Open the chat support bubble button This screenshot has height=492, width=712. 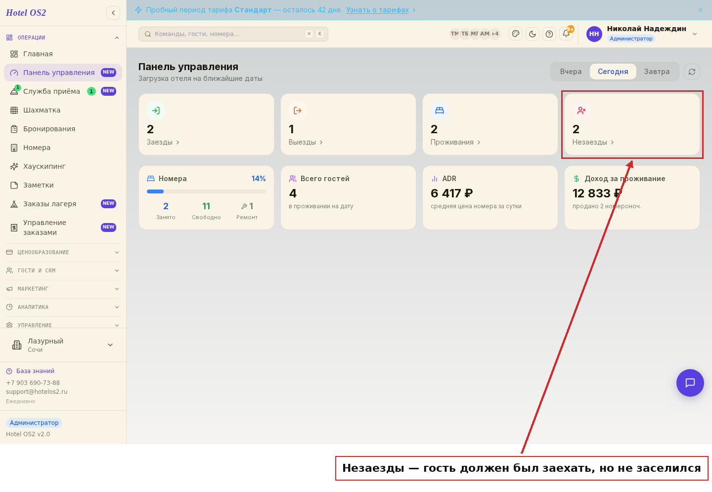(690, 383)
